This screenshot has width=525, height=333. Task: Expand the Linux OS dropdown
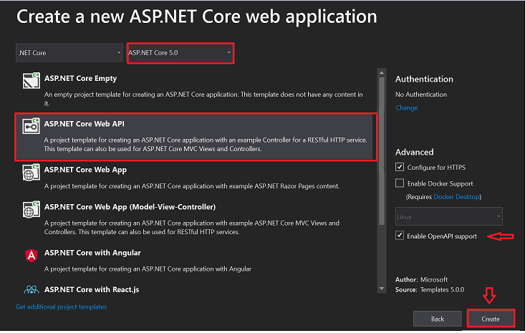pyautogui.click(x=448, y=216)
